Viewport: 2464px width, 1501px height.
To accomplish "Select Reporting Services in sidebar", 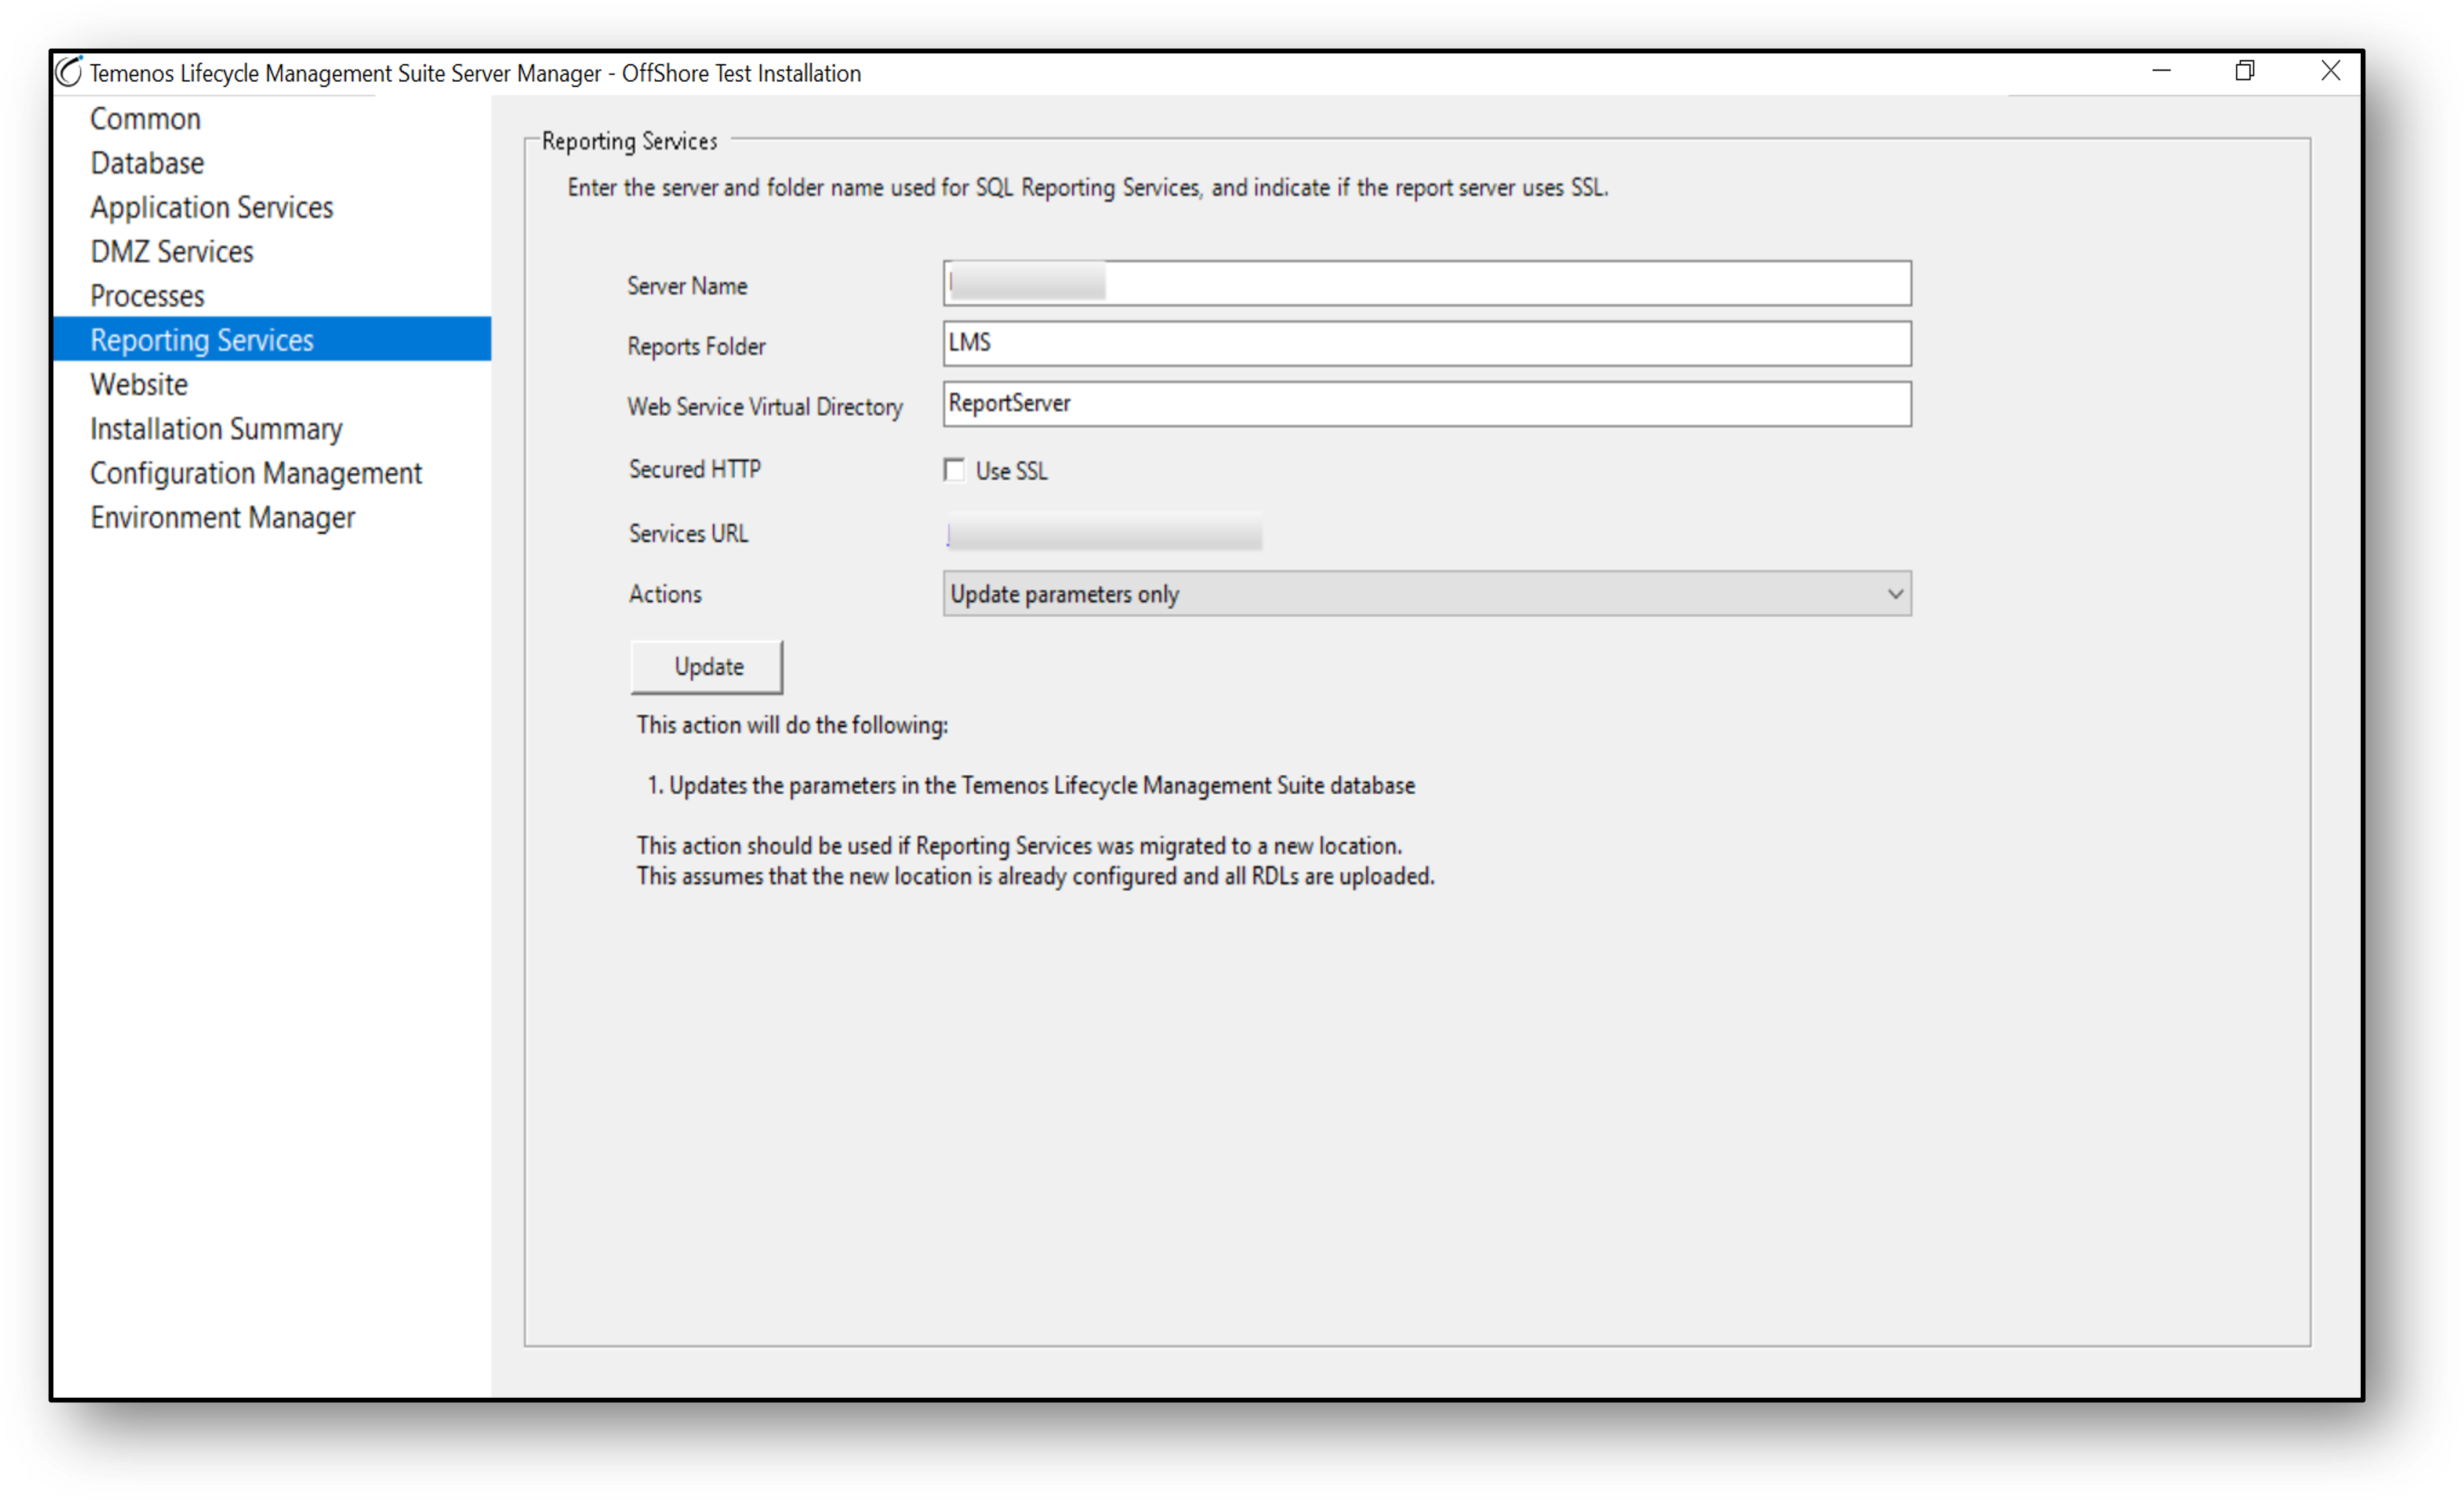I will coord(272,340).
